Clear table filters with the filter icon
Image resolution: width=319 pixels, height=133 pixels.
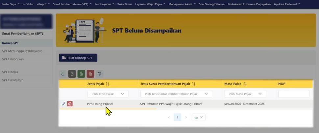click(x=100, y=74)
